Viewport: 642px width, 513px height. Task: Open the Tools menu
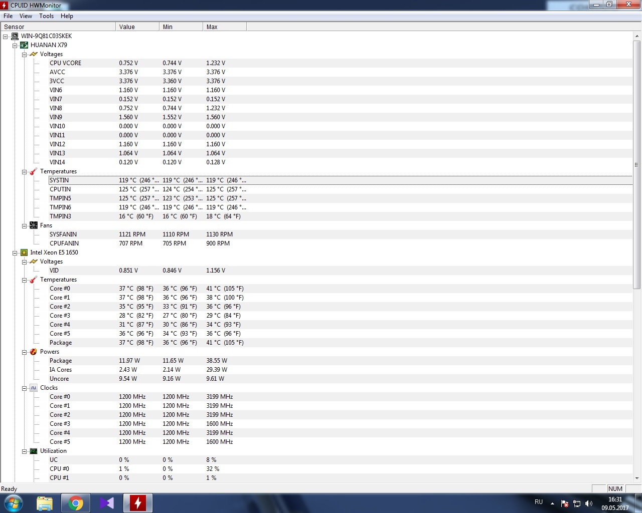46,16
